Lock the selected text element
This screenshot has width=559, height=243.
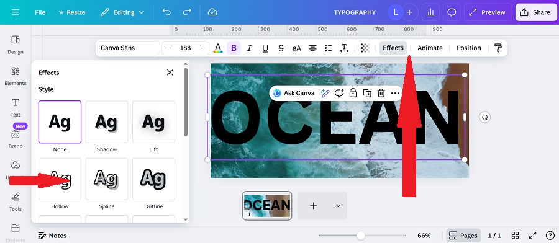click(353, 93)
